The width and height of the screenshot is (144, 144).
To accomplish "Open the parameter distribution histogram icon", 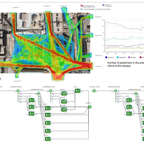I will tap(82, 9).
